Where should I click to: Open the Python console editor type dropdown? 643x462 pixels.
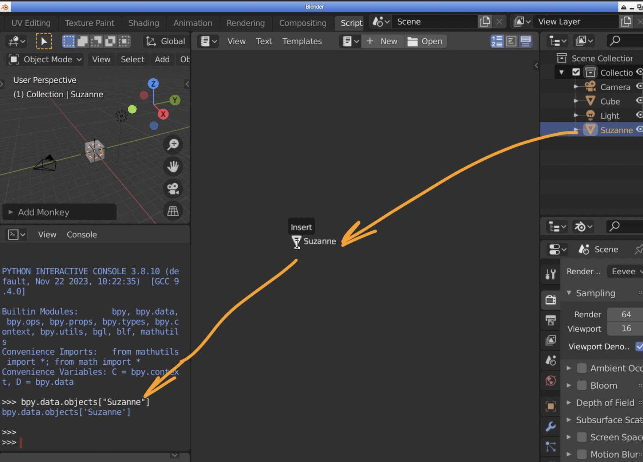click(x=16, y=234)
